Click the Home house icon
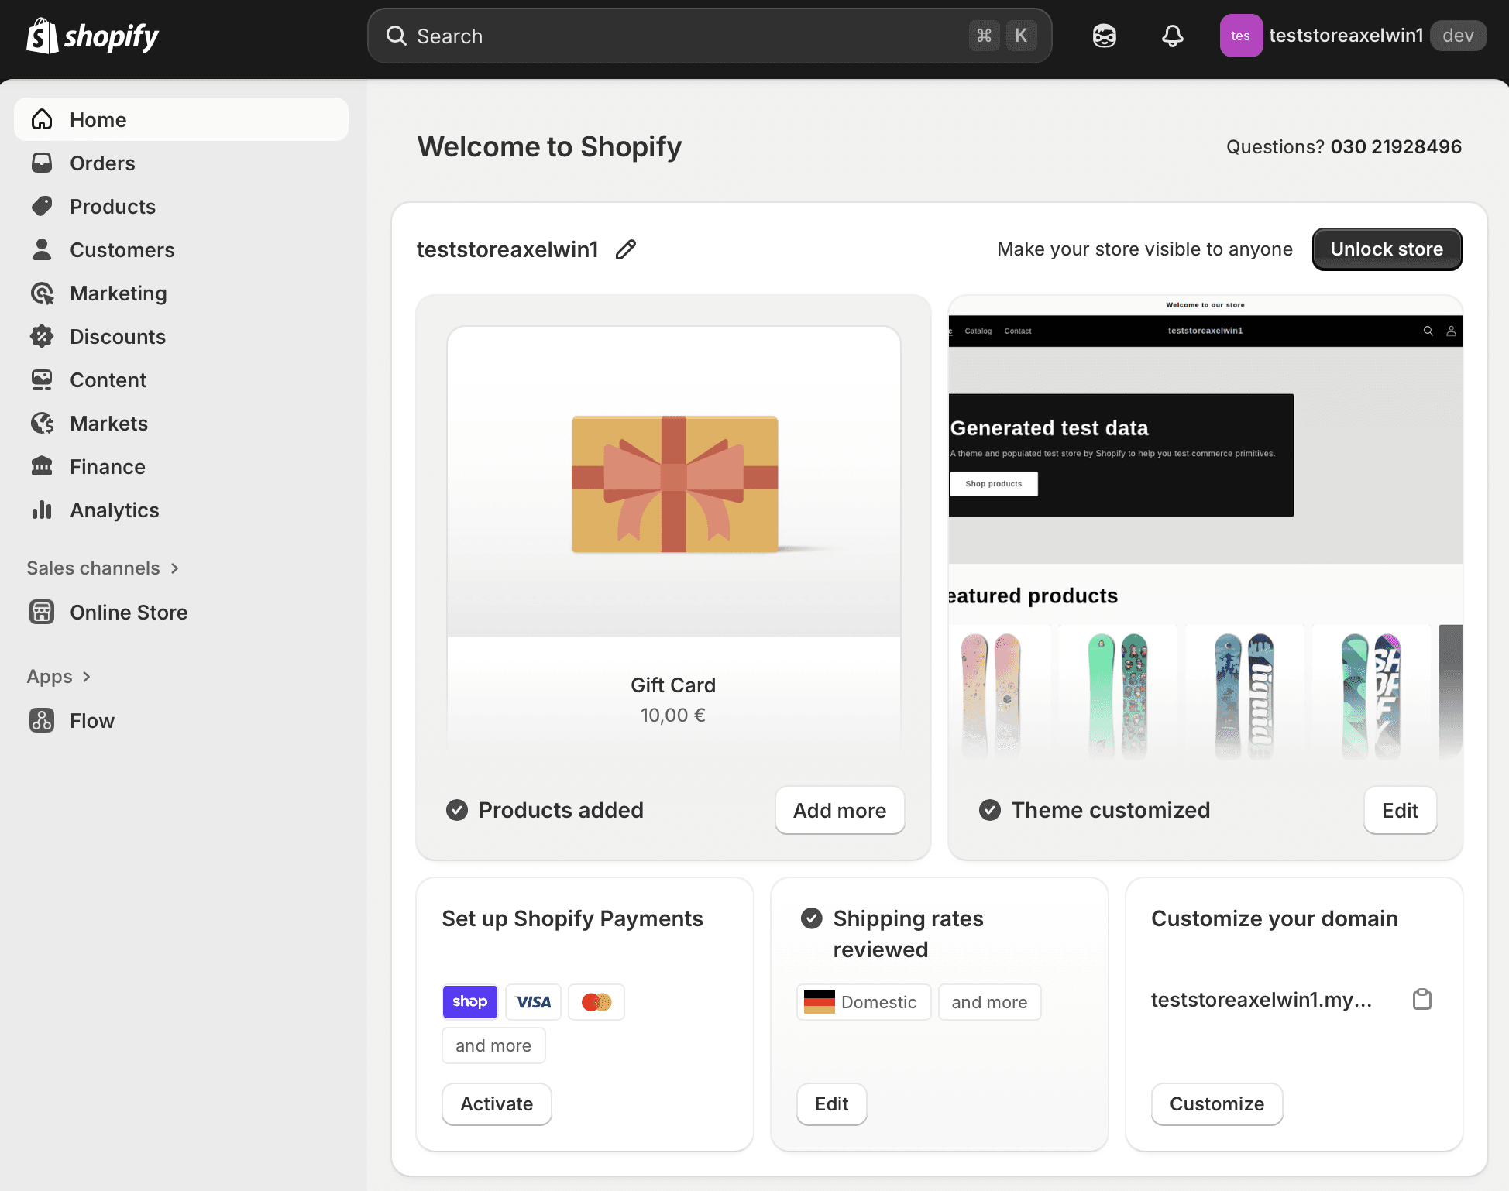Image resolution: width=1509 pixels, height=1191 pixels. [x=42, y=119]
